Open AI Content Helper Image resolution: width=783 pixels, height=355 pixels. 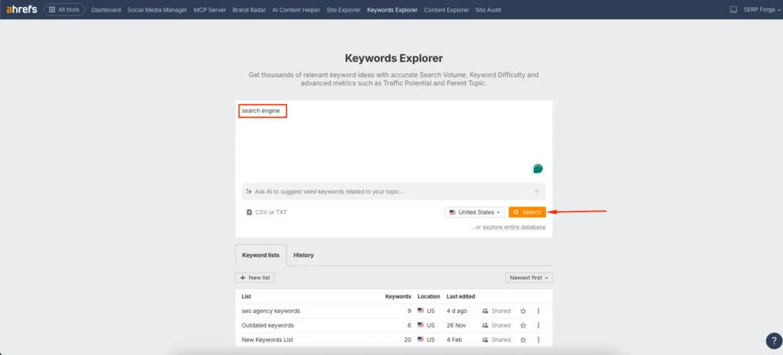pos(296,10)
